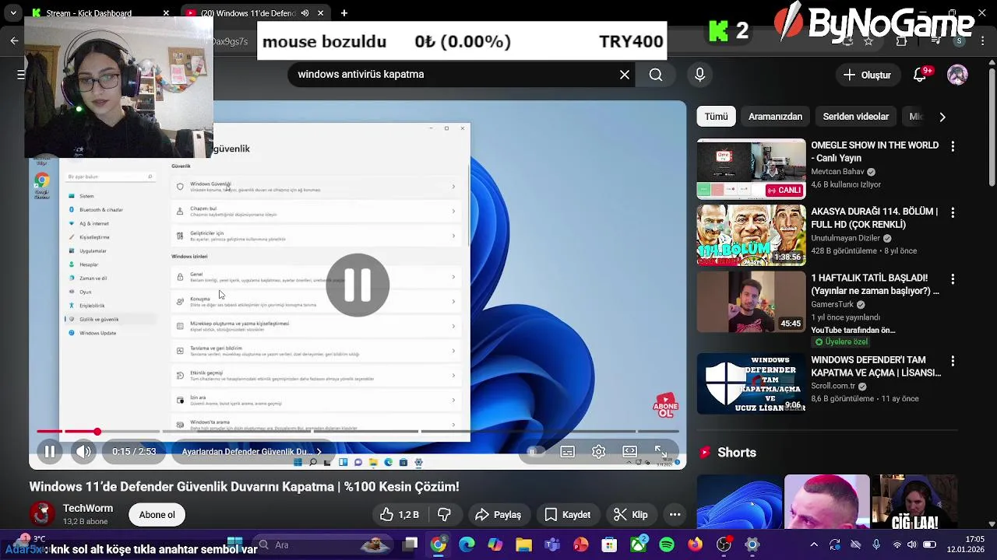Select the Tümü filter chip
Screen dimensions: 997x560
716,117
